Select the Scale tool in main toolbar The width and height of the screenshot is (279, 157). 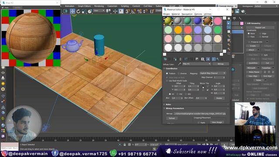(84, 11)
